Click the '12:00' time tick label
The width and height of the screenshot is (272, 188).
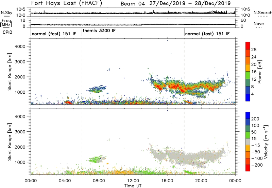(133, 181)
